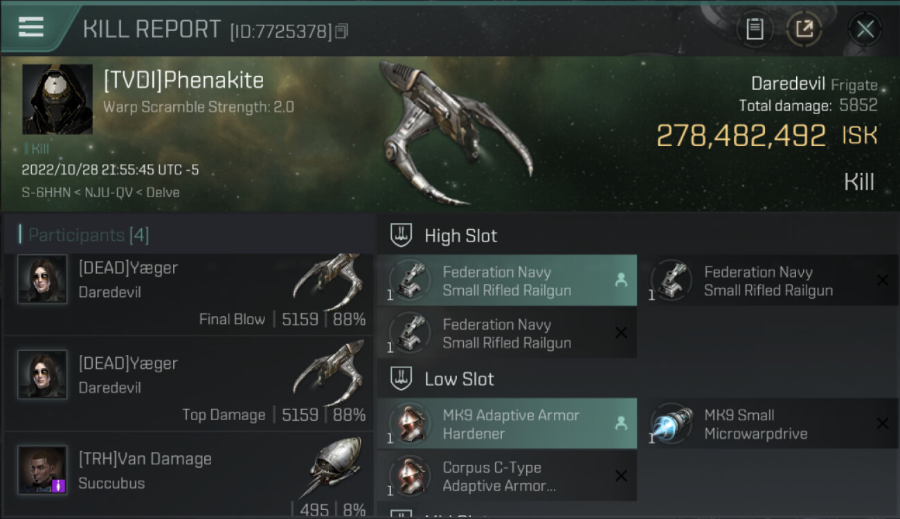The image size is (900, 519).
Task: Select the highlighted Federation Navy Small Rifled Railgun
Action: [507, 281]
